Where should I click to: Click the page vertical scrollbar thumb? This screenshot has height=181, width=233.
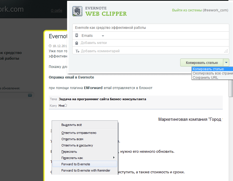tap(231, 88)
